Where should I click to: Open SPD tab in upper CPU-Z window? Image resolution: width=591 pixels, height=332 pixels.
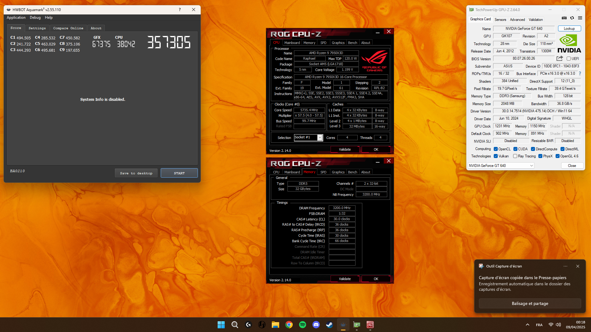323,43
